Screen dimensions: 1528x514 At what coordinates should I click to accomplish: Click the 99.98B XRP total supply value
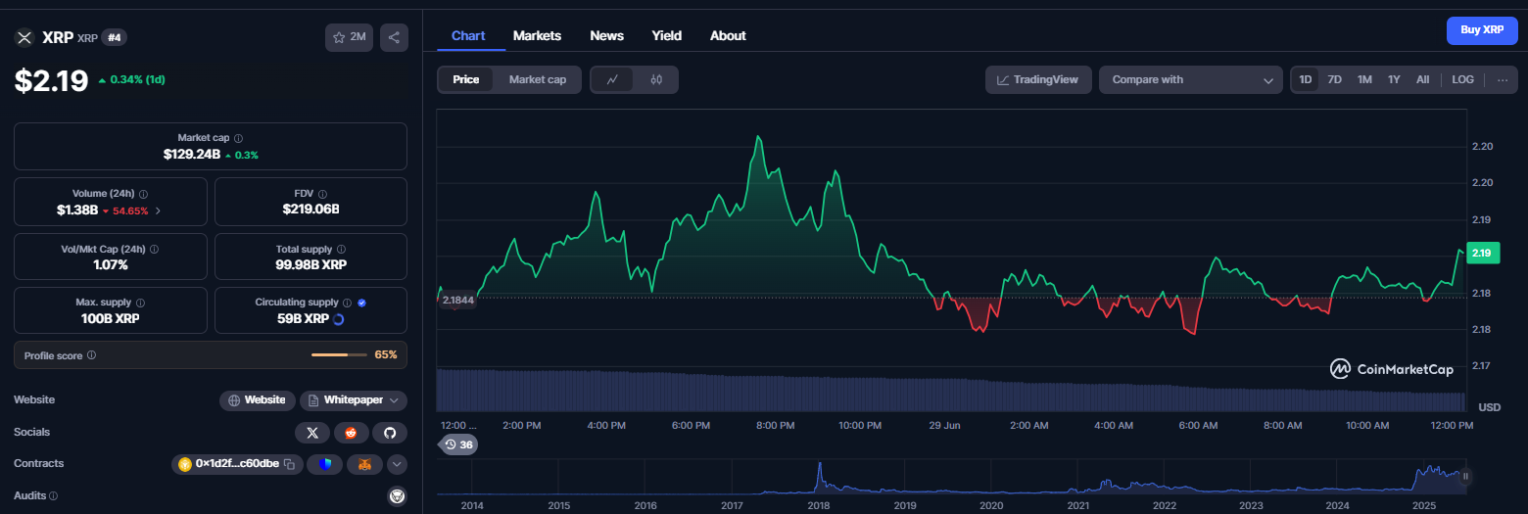(310, 264)
